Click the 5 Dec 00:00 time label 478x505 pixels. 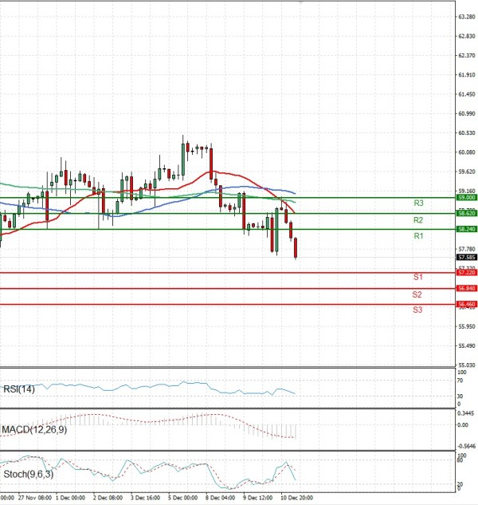point(182,495)
